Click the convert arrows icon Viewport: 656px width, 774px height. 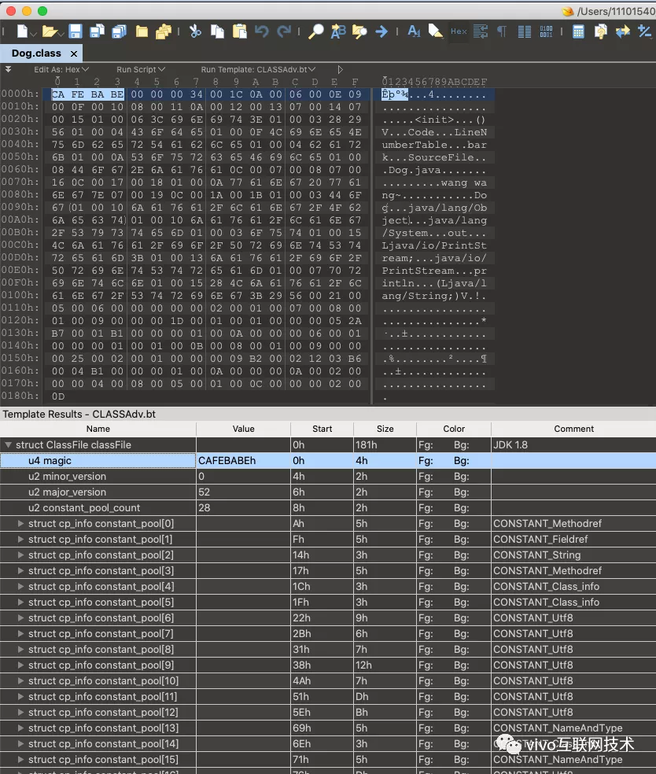click(x=623, y=31)
